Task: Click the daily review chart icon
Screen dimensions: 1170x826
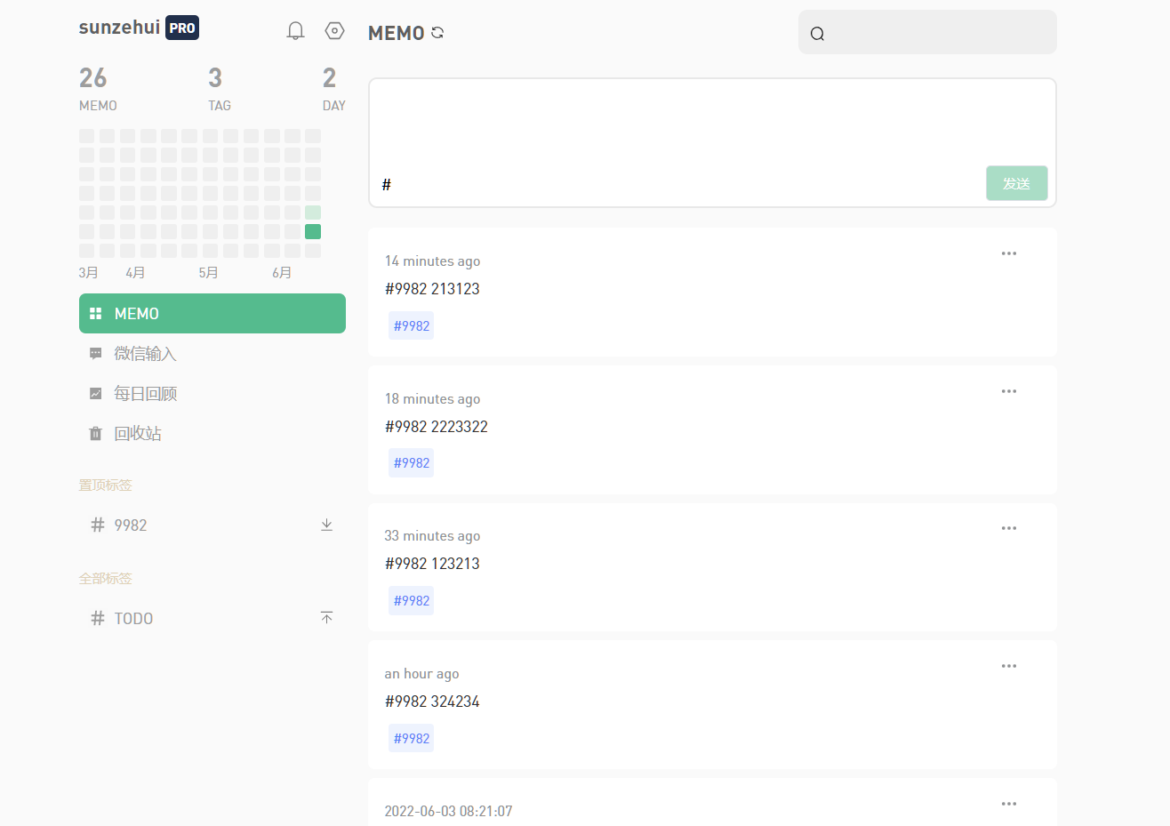Action: point(95,393)
